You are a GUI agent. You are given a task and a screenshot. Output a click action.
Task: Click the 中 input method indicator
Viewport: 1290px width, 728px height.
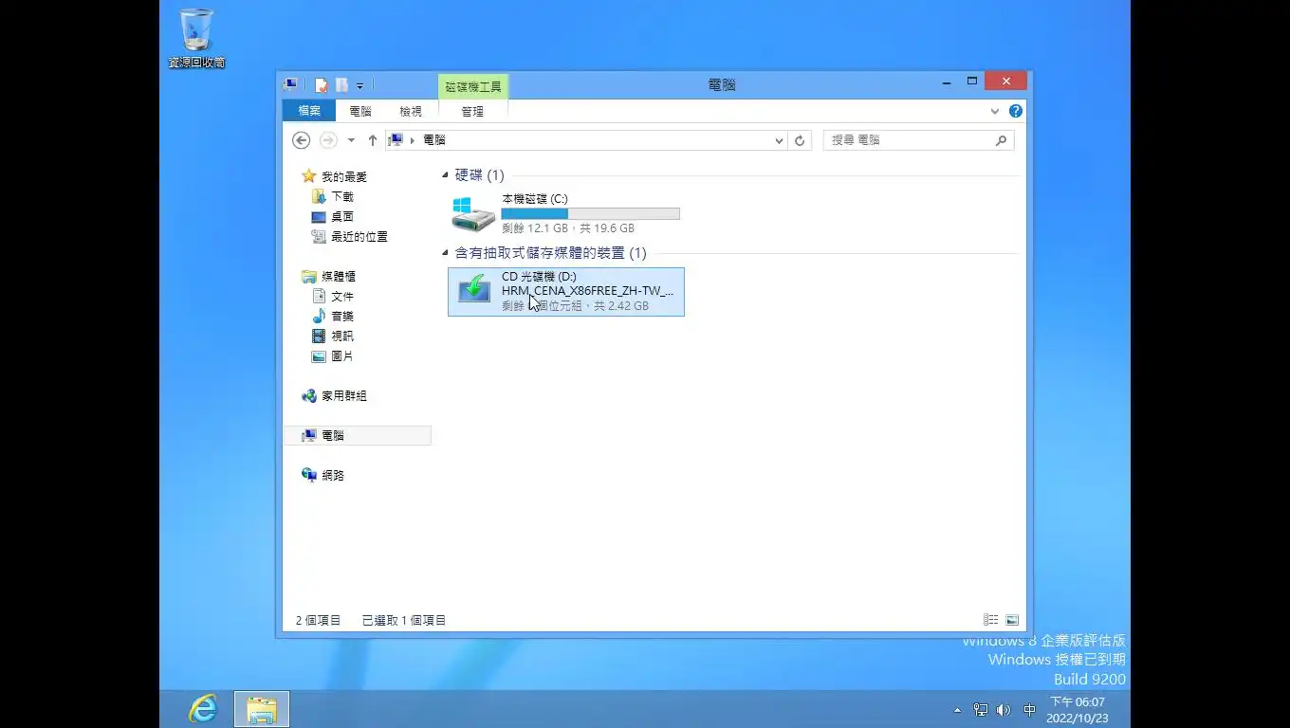(x=1030, y=709)
